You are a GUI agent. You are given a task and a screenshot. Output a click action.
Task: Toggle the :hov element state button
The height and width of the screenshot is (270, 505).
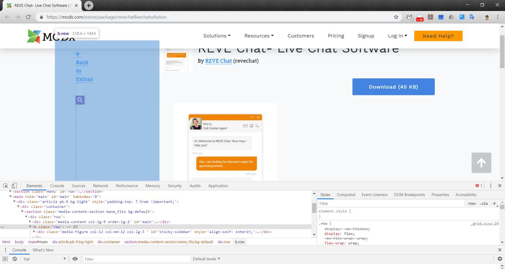471,203
